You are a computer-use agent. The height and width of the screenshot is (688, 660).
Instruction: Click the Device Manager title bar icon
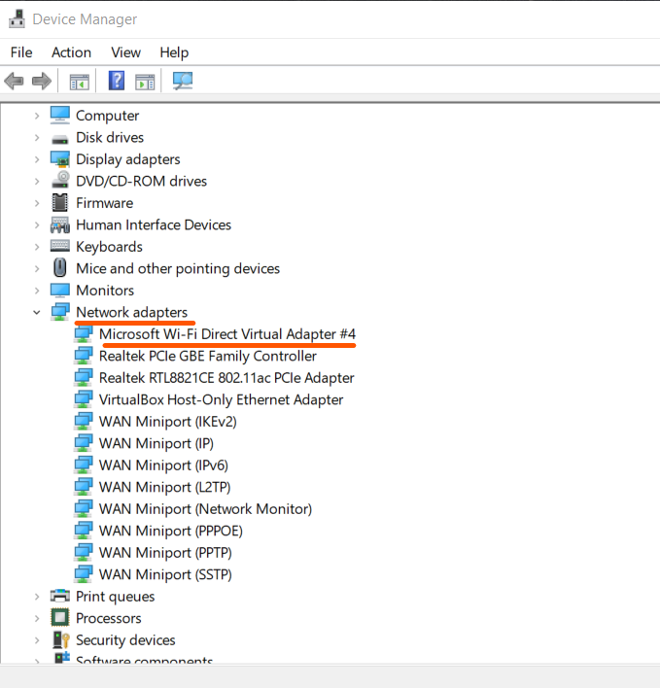17,19
